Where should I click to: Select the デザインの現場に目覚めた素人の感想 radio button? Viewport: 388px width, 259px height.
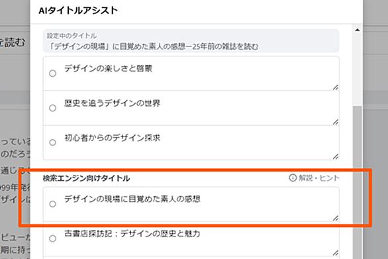52,204
